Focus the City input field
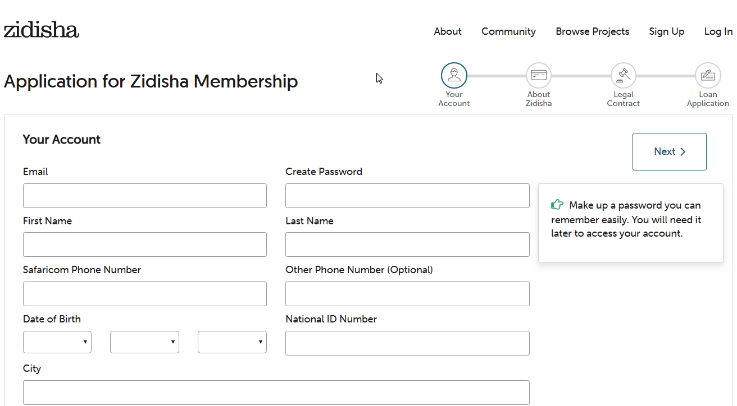The image size is (737, 406). point(276,393)
